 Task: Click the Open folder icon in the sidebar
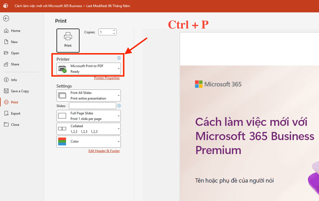[x=6, y=53]
